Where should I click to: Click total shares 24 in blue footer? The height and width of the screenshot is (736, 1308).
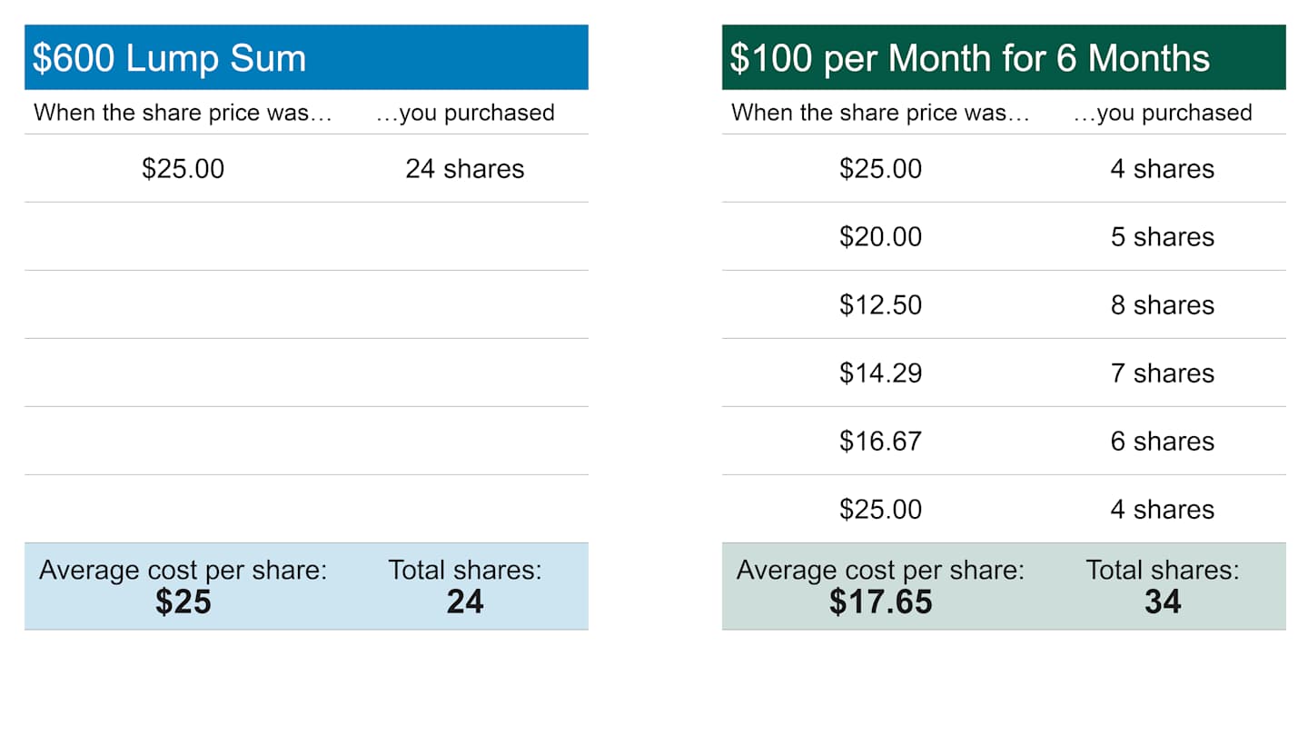[464, 602]
